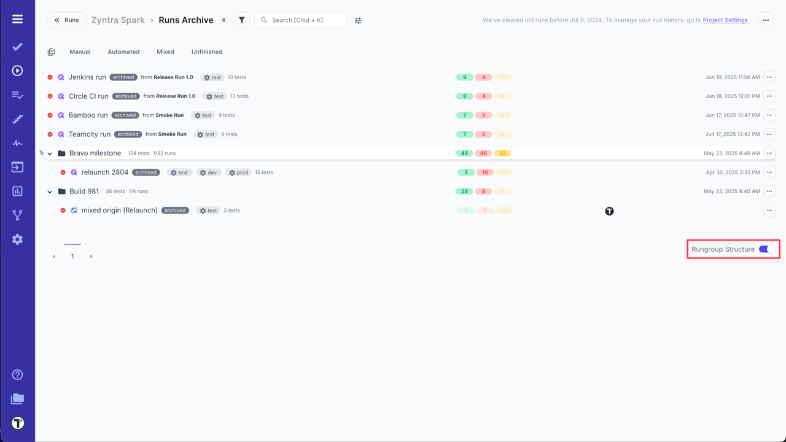The width and height of the screenshot is (786, 442).
Task: Collapse the Build 981 group
Action: point(50,191)
